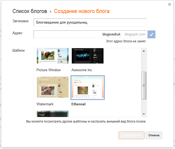The image size is (175, 149).
Task: Choose the Ethereal template thumbnail
Action: pyautogui.click(x=88, y=88)
